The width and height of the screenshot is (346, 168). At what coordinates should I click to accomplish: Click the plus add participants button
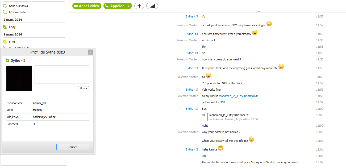pos(139,6)
